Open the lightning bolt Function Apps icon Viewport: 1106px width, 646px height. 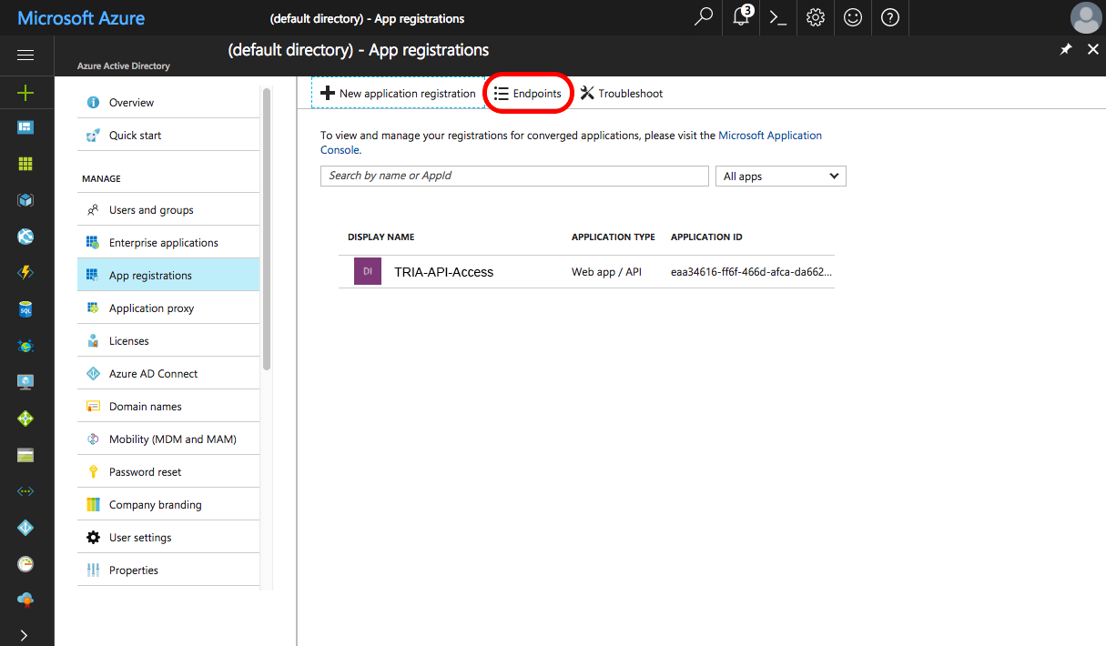[x=25, y=273]
